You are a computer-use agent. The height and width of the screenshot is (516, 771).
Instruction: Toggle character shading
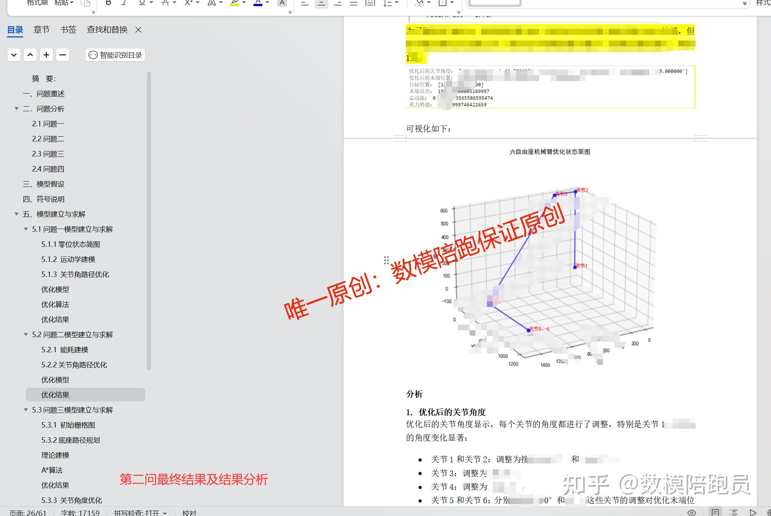pyautogui.click(x=282, y=3)
